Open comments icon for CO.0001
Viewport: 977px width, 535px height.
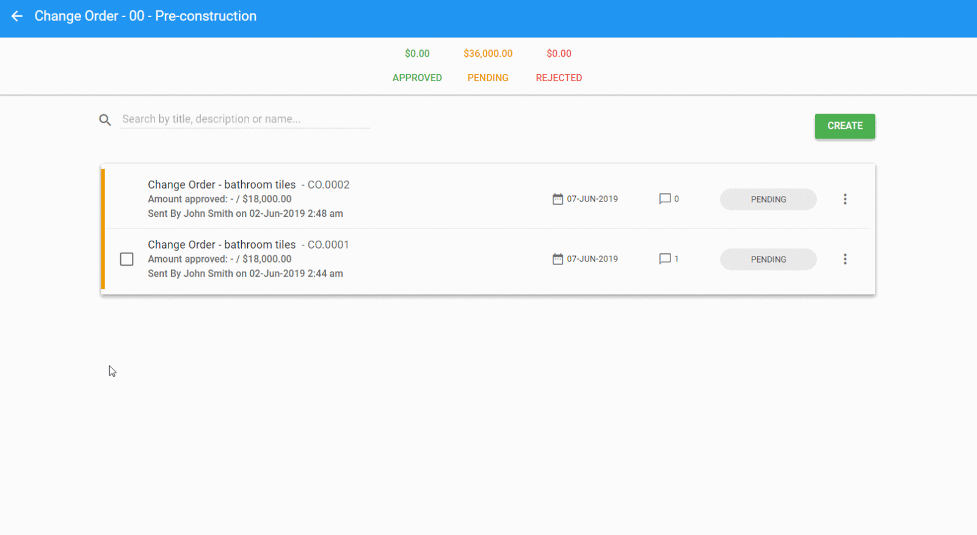pyautogui.click(x=665, y=259)
